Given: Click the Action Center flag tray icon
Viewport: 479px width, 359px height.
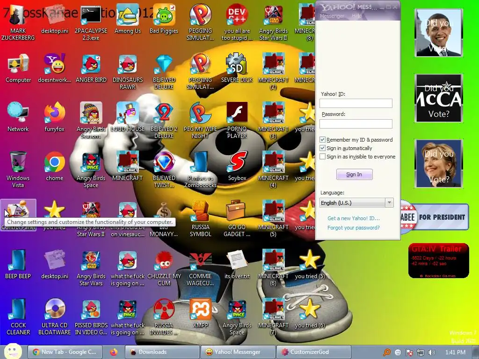Looking at the screenshot, I should pos(409,352).
